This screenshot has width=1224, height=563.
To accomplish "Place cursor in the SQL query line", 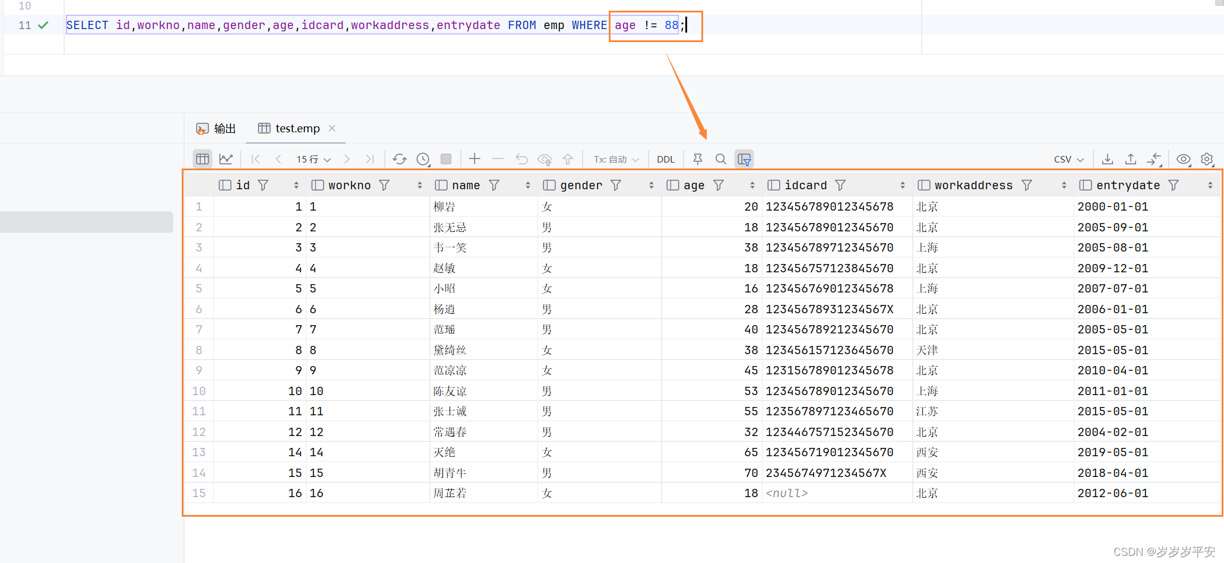I will point(356,25).
